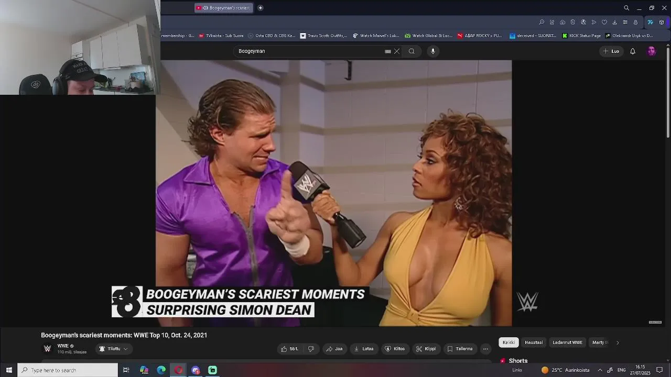Image resolution: width=671 pixels, height=377 pixels.
Task: Open the deceived – SUORAT... bookmark
Action: point(533,36)
